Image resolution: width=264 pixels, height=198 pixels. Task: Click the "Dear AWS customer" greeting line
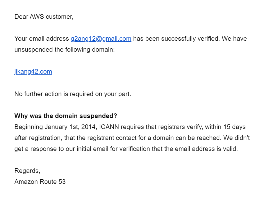(x=44, y=17)
